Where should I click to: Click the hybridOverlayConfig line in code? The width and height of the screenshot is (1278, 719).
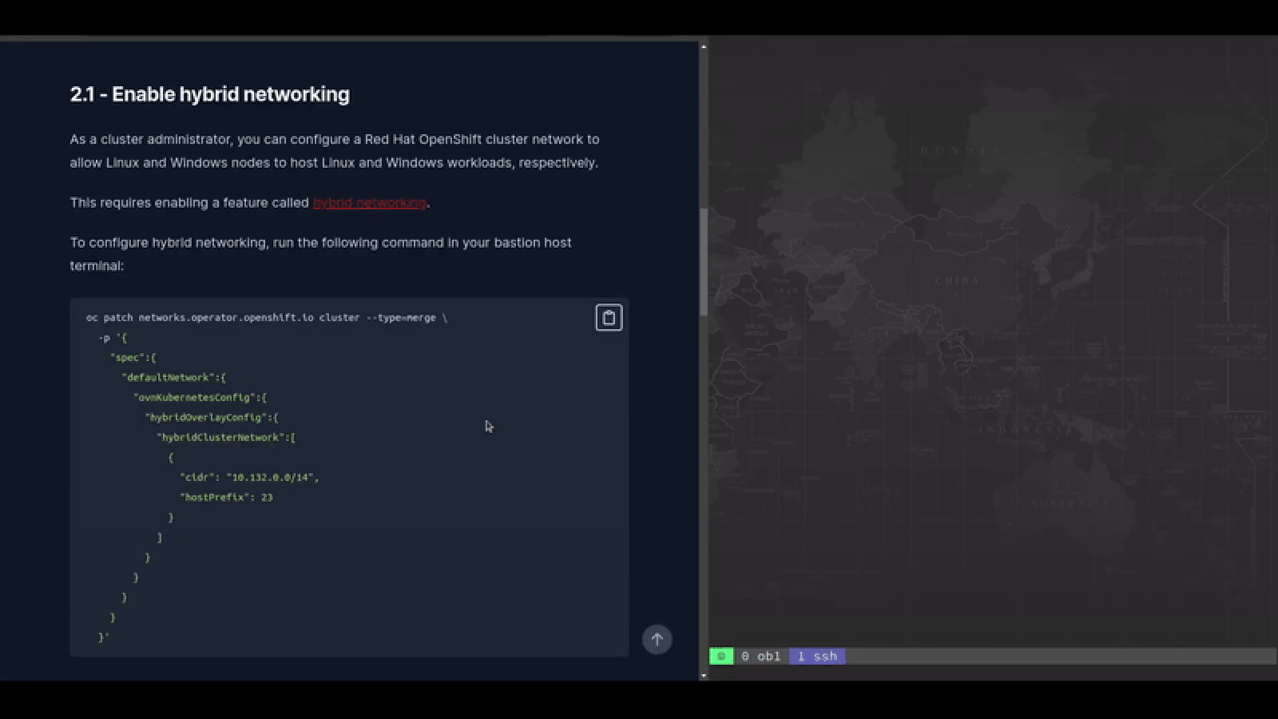(211, 417)
